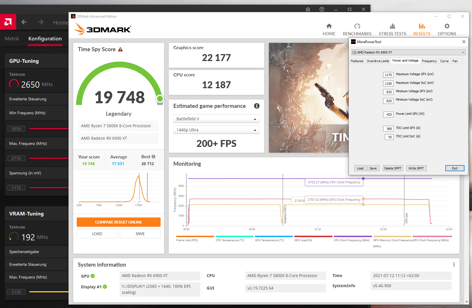The height and width of the screenshot is (308, 472).
Task: Click the Time Spy game thumbnail image
Action: (309, 98)
